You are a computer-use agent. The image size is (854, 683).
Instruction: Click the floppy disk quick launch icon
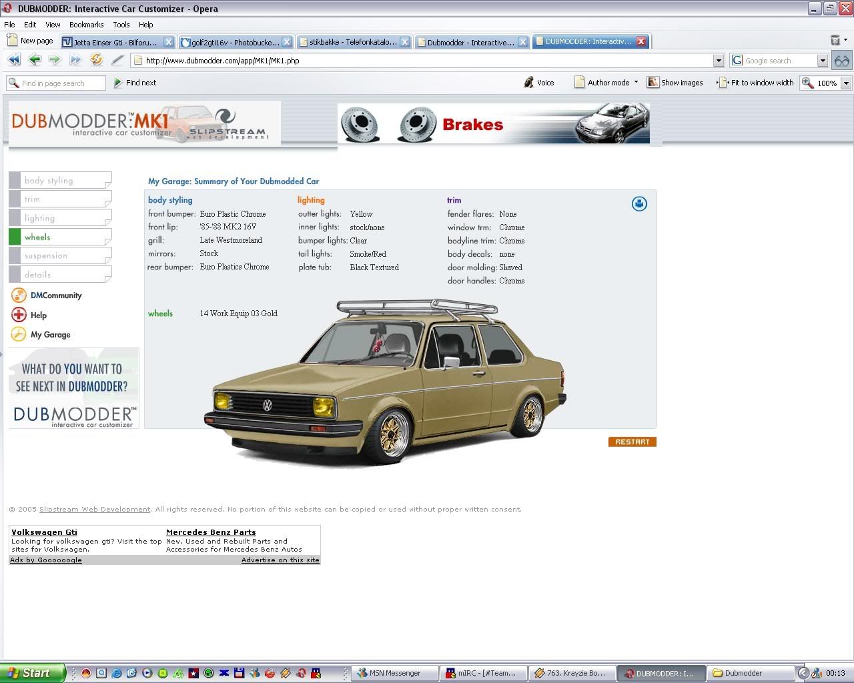pyautogui.click(x=239, y=673)
